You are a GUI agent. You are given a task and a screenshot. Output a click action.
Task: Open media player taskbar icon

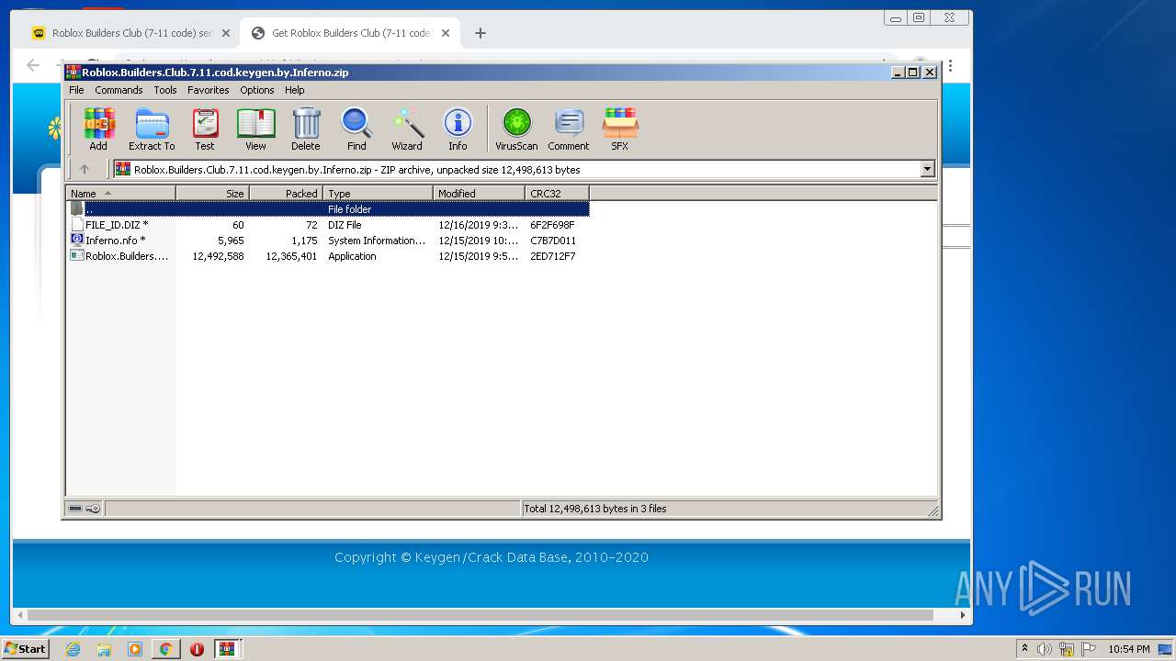coord(135,649)
